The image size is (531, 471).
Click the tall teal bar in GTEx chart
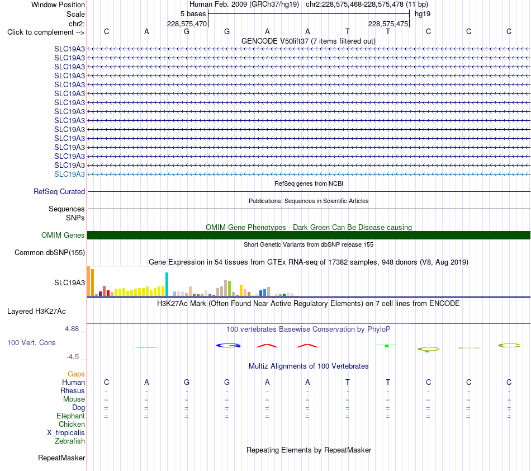pyautogui.click(x=167, y=284)
